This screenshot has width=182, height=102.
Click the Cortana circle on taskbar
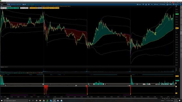point(30,101)
